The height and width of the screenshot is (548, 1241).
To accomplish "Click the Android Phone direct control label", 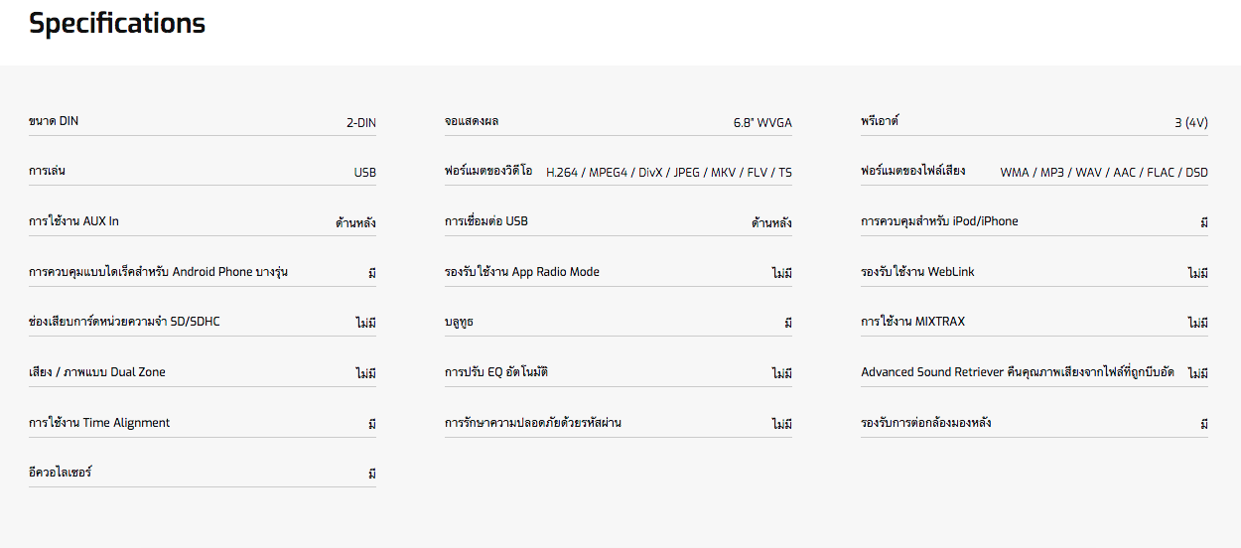I will click(158, 272).
